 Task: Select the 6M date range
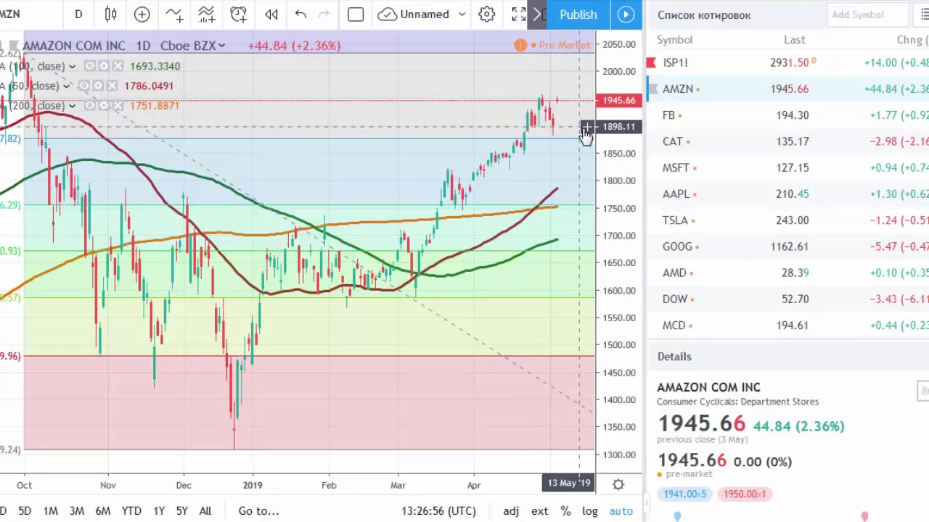(103, 510)
